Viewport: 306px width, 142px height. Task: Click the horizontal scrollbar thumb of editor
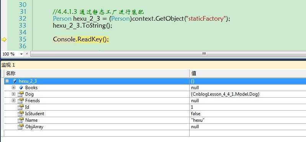coord(168,54)
